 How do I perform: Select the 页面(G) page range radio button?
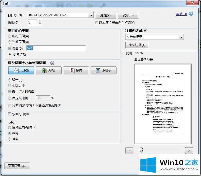(x=10, y=49)
